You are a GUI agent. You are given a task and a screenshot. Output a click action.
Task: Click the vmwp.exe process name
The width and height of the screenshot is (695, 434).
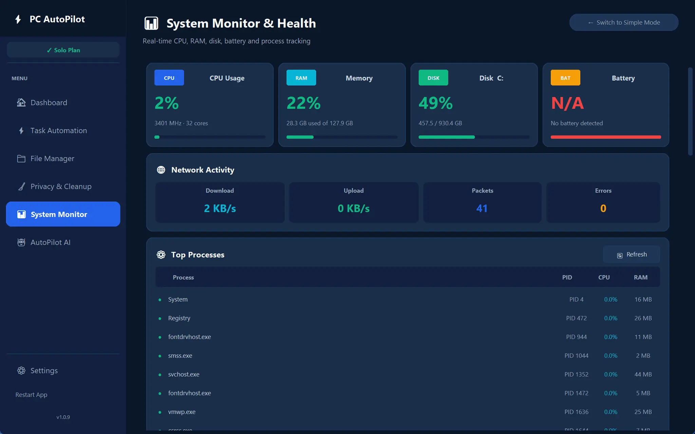click(182, 412)
